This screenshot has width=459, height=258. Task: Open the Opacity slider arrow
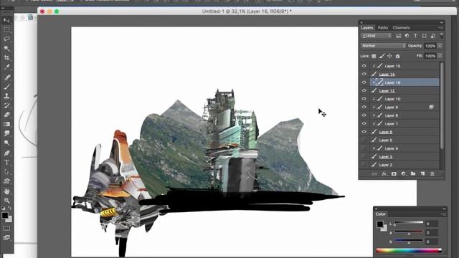click(440, 46)
